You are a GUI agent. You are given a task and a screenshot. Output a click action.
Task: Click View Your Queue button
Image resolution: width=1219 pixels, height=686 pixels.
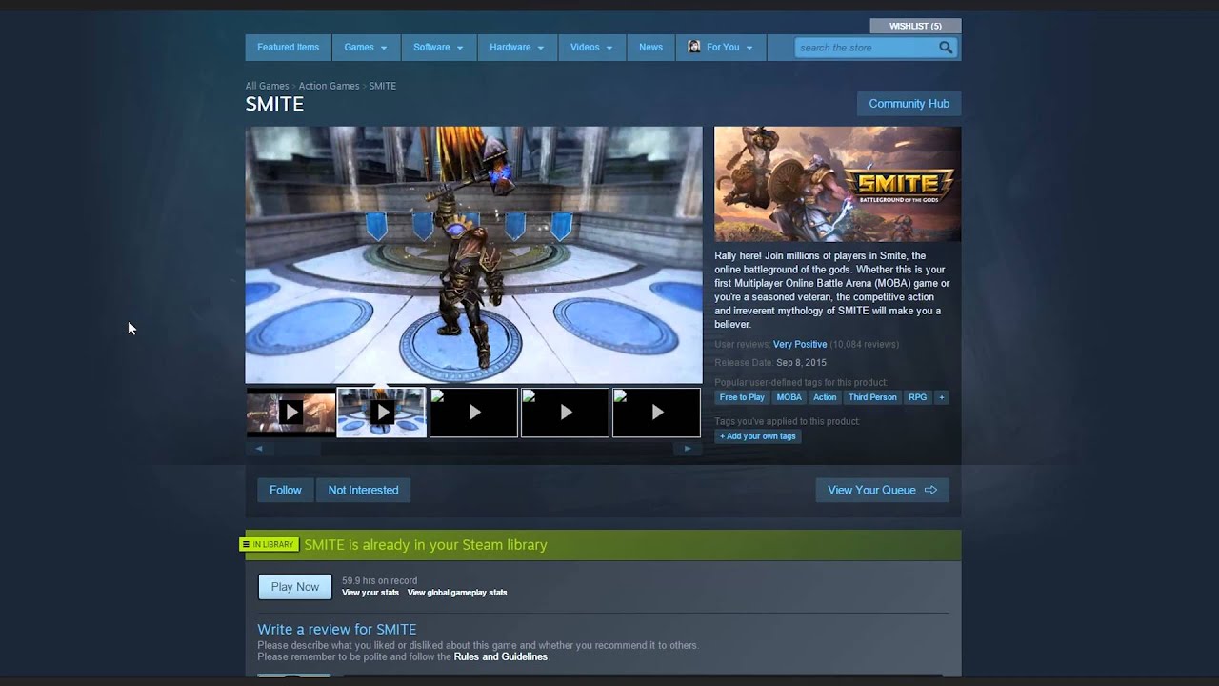pyautogui.click(x=882, y=490)
